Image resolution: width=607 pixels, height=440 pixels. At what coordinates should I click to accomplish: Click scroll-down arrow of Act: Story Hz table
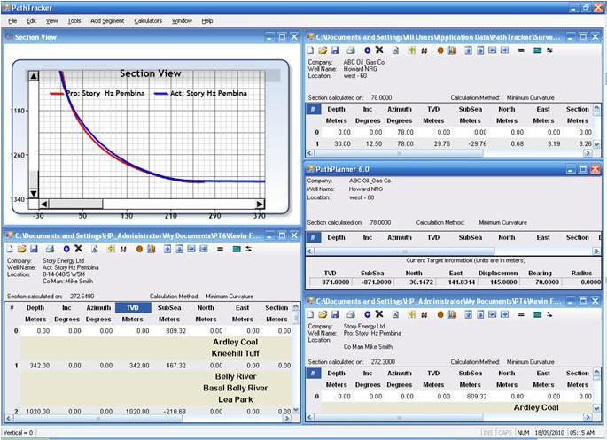coord(296,409)
